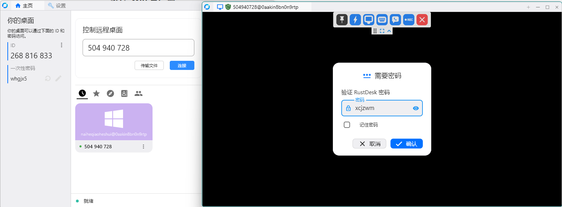
Task: Open the peer card 504 940 728 options menu
Action: 143,147
